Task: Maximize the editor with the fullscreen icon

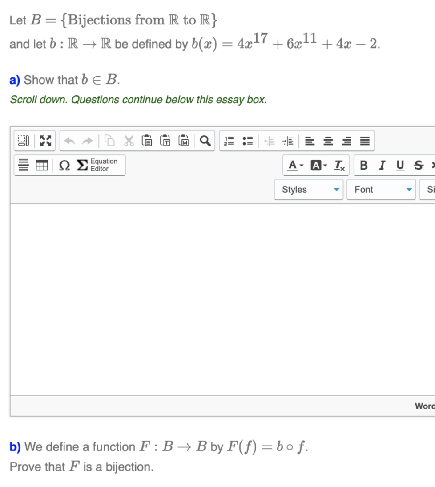Action: point(45,141)
